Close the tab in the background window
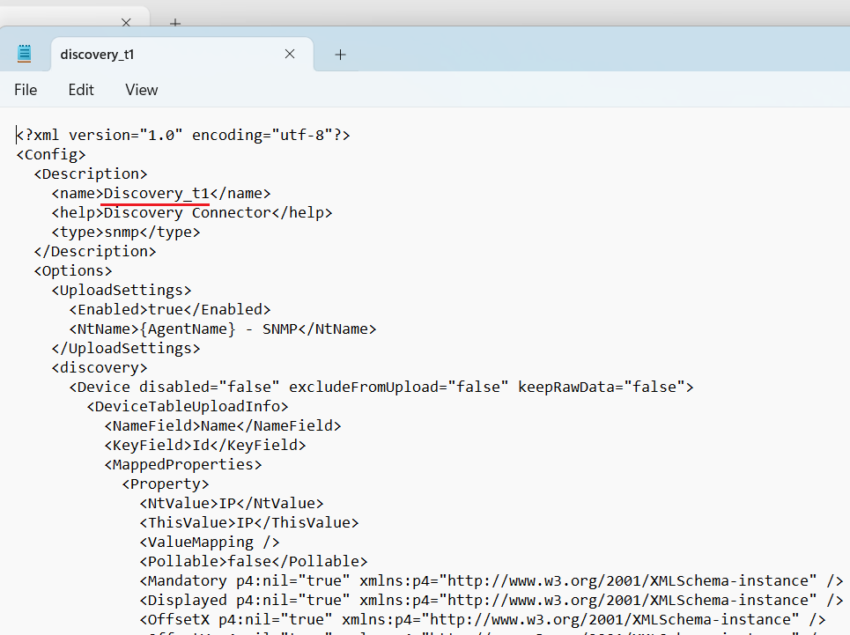This screenshot has height=635, width=850. tap(126, 22)
